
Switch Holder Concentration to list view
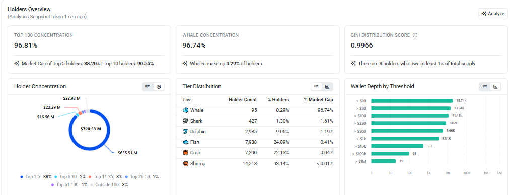coord(148,87)
